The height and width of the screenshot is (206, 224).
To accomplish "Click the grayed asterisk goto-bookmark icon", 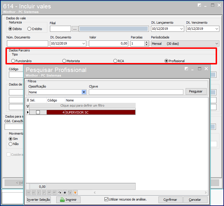I will (x=70, y=193).
